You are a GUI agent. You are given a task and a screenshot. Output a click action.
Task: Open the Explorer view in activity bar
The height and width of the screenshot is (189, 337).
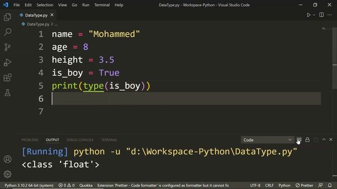[7, 17]
